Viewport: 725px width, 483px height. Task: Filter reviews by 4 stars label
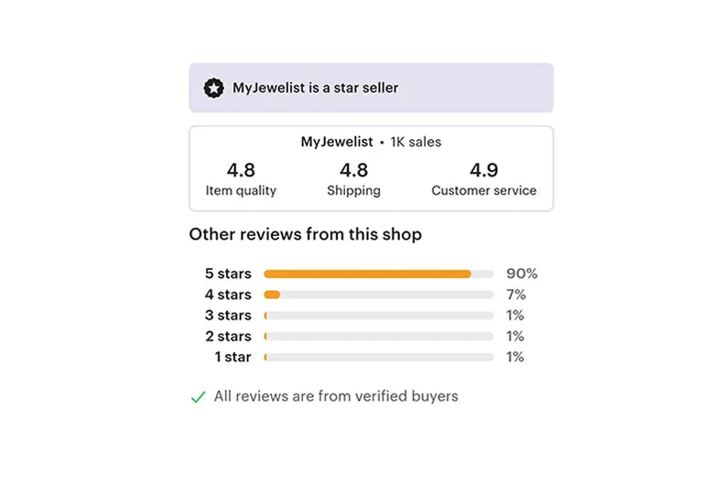click(228, 295)
